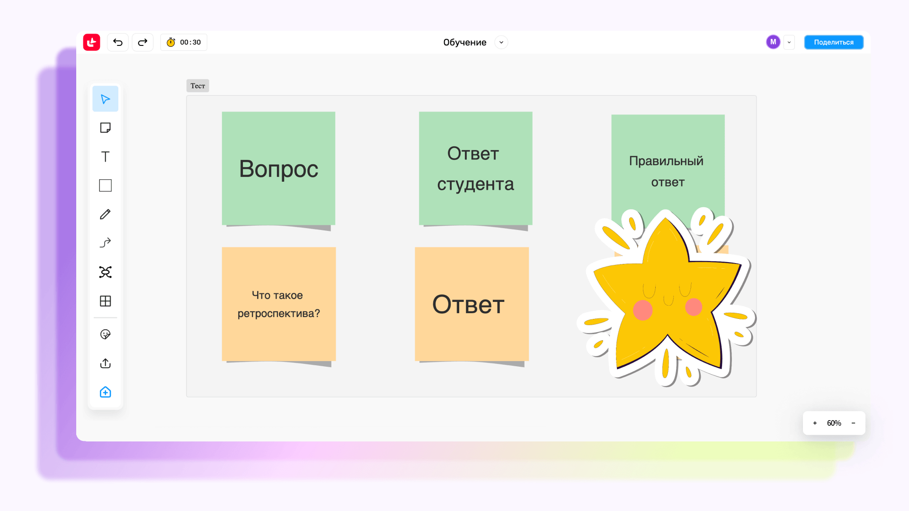Select the sticky note tool
The width and height of the screenshot is (909, 511).
tap(105, 128)
